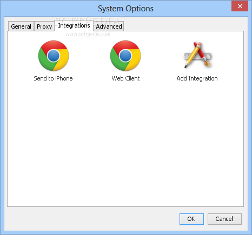Close the System Options window
This screenshot has width=252, height=235.
tap(240, 6)
